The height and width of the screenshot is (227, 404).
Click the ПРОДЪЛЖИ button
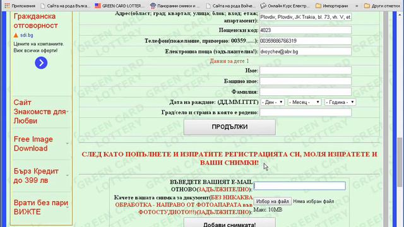click(230, 127)
